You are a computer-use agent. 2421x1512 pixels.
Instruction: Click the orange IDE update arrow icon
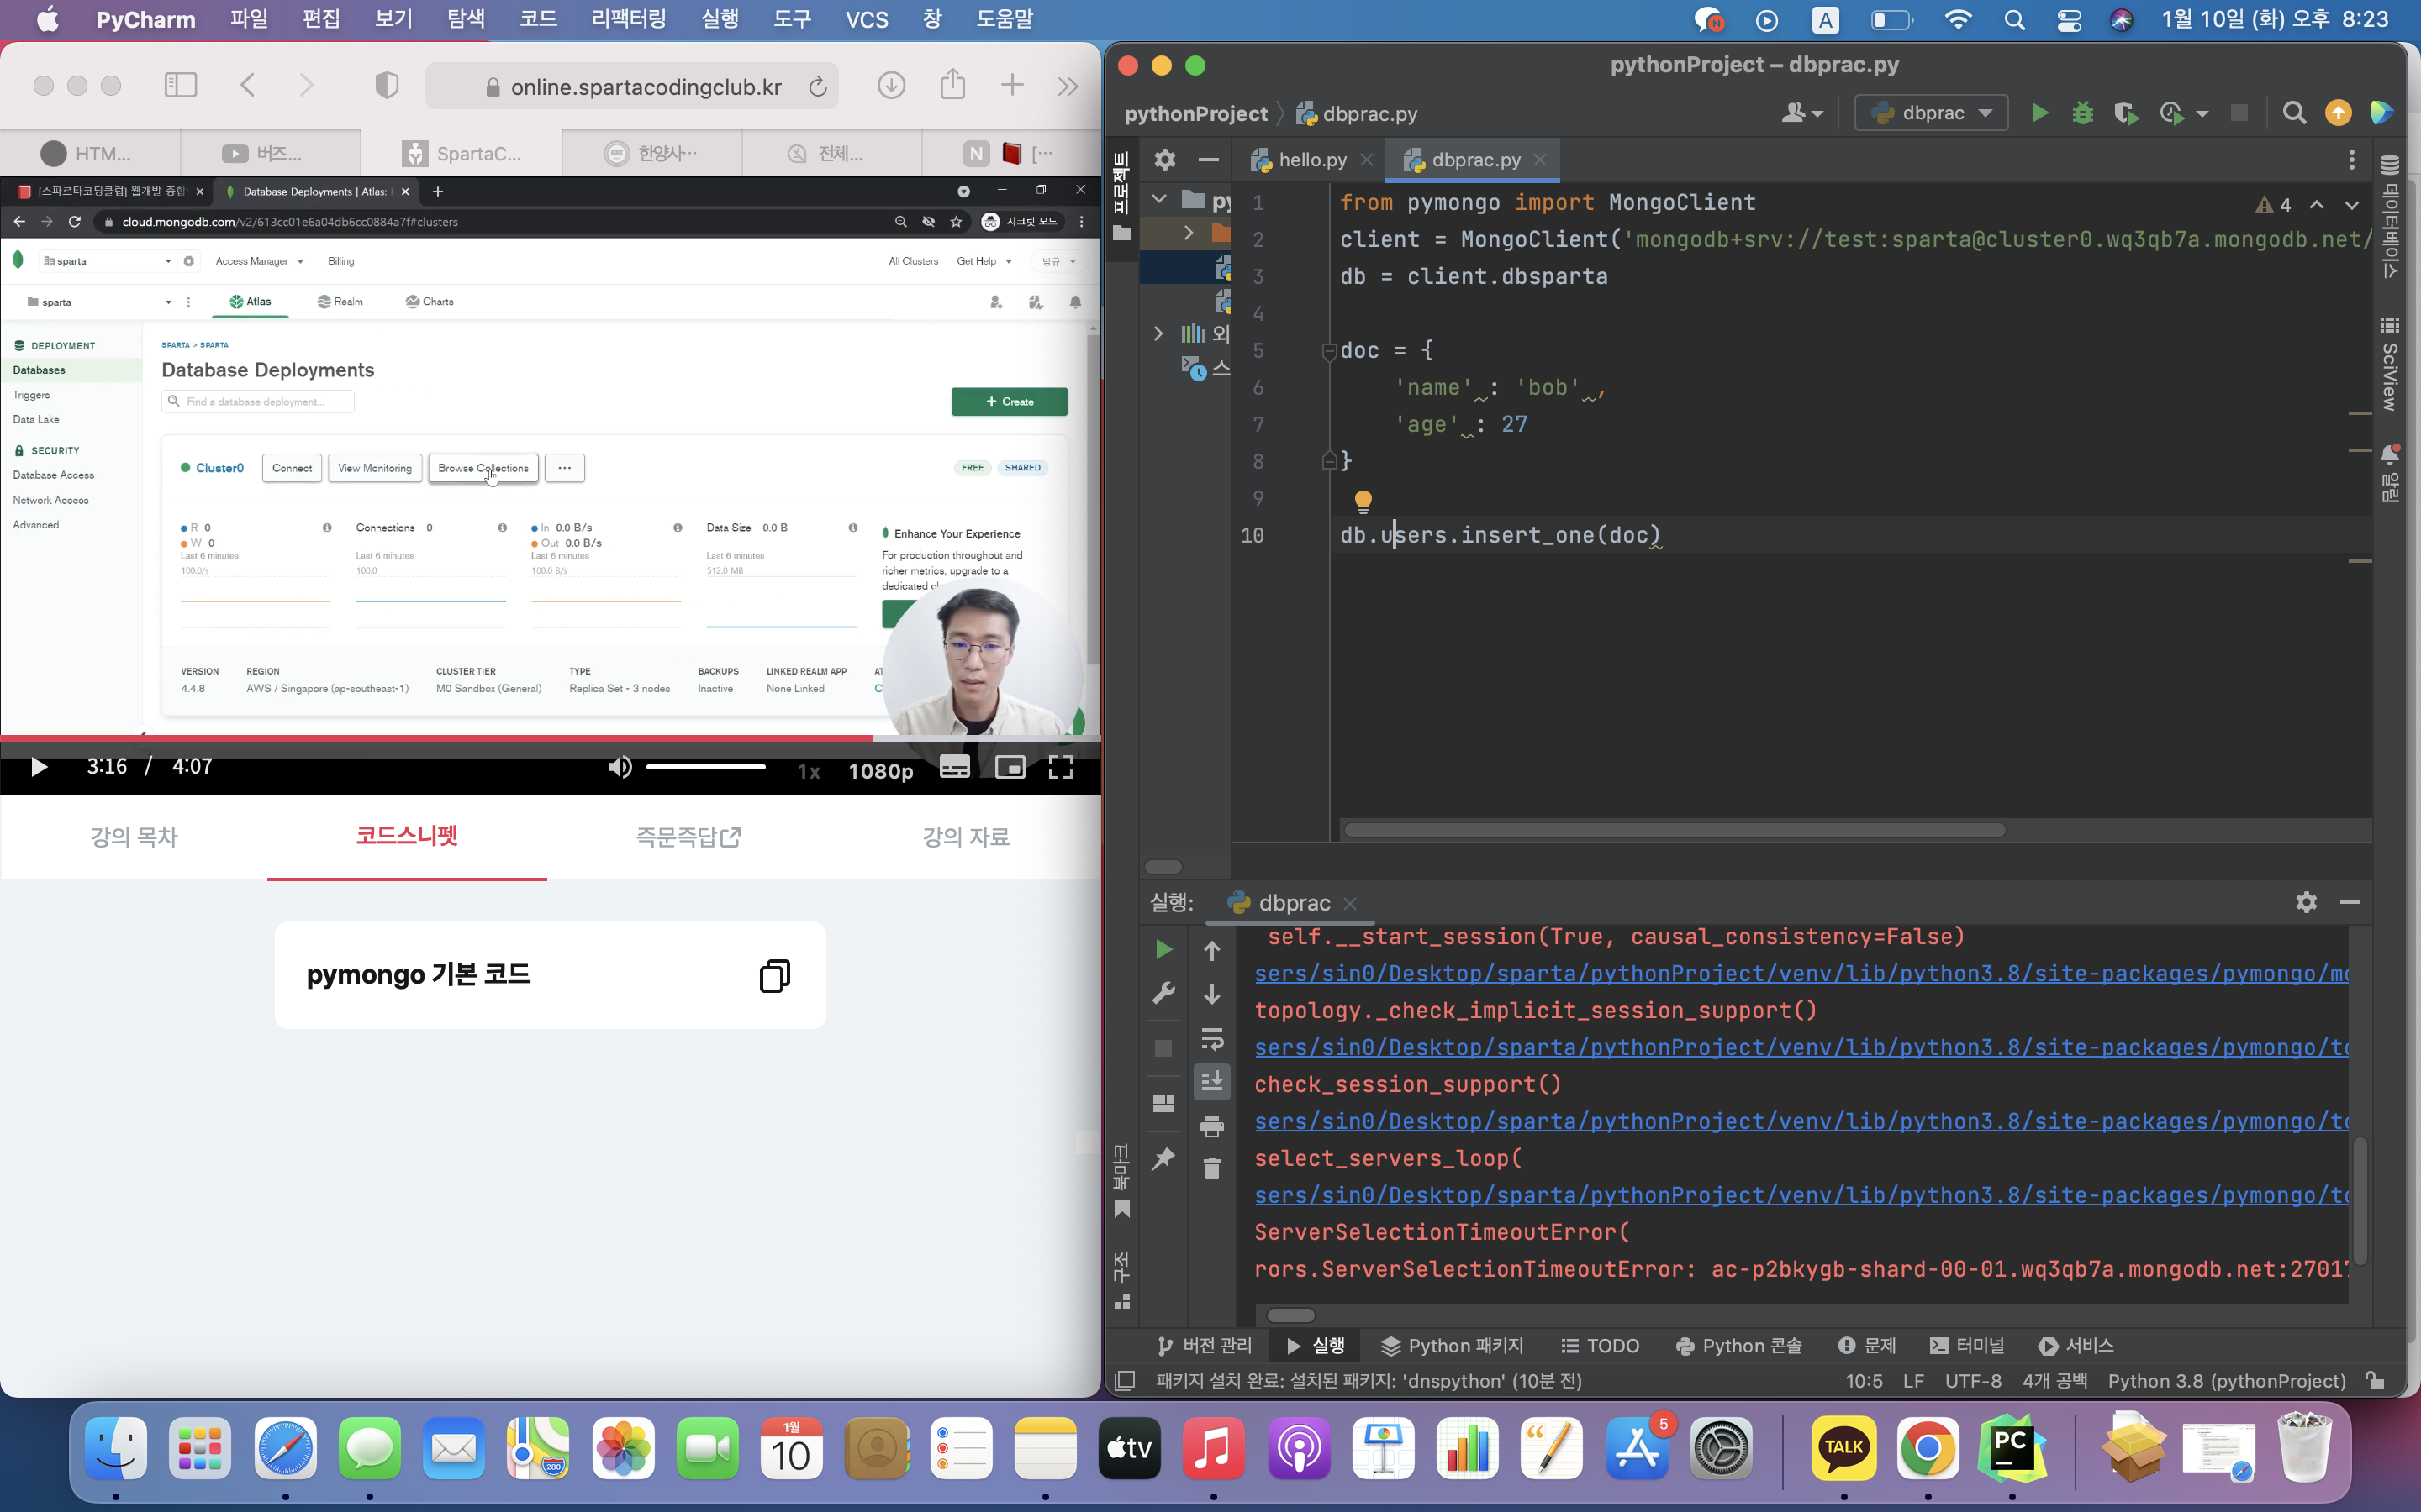2338,113
